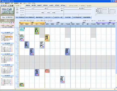The width and height of the screenshot is (117, 91).
Task: Click the 患者様登録 button
Action: coord(39,17)
